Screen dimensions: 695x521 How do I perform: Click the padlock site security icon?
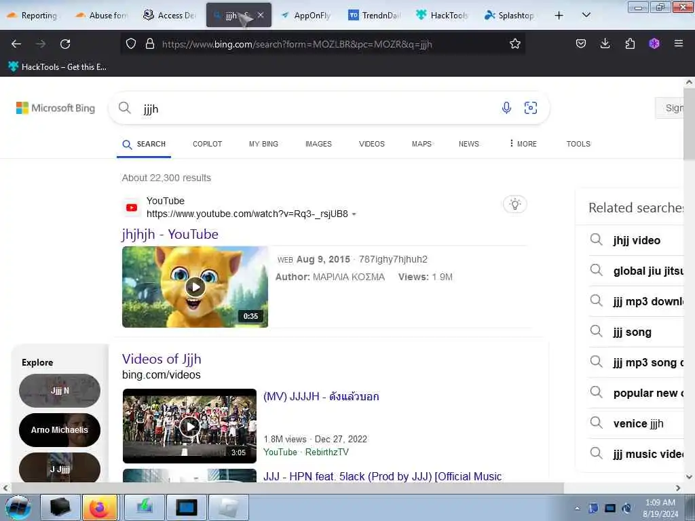[150, 43]
